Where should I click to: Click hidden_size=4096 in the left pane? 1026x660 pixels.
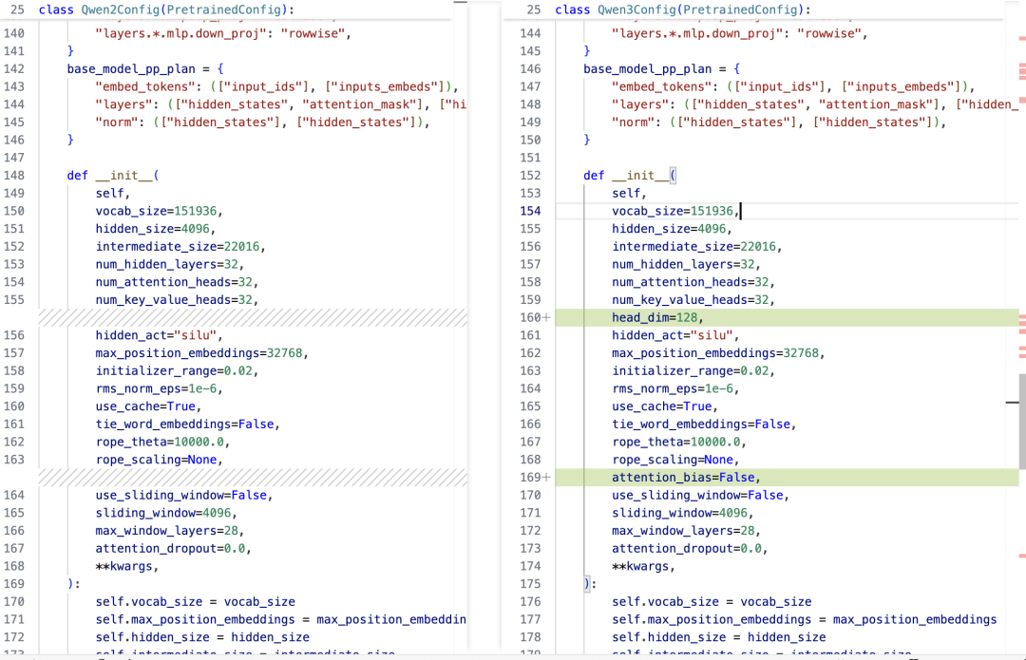156,229
